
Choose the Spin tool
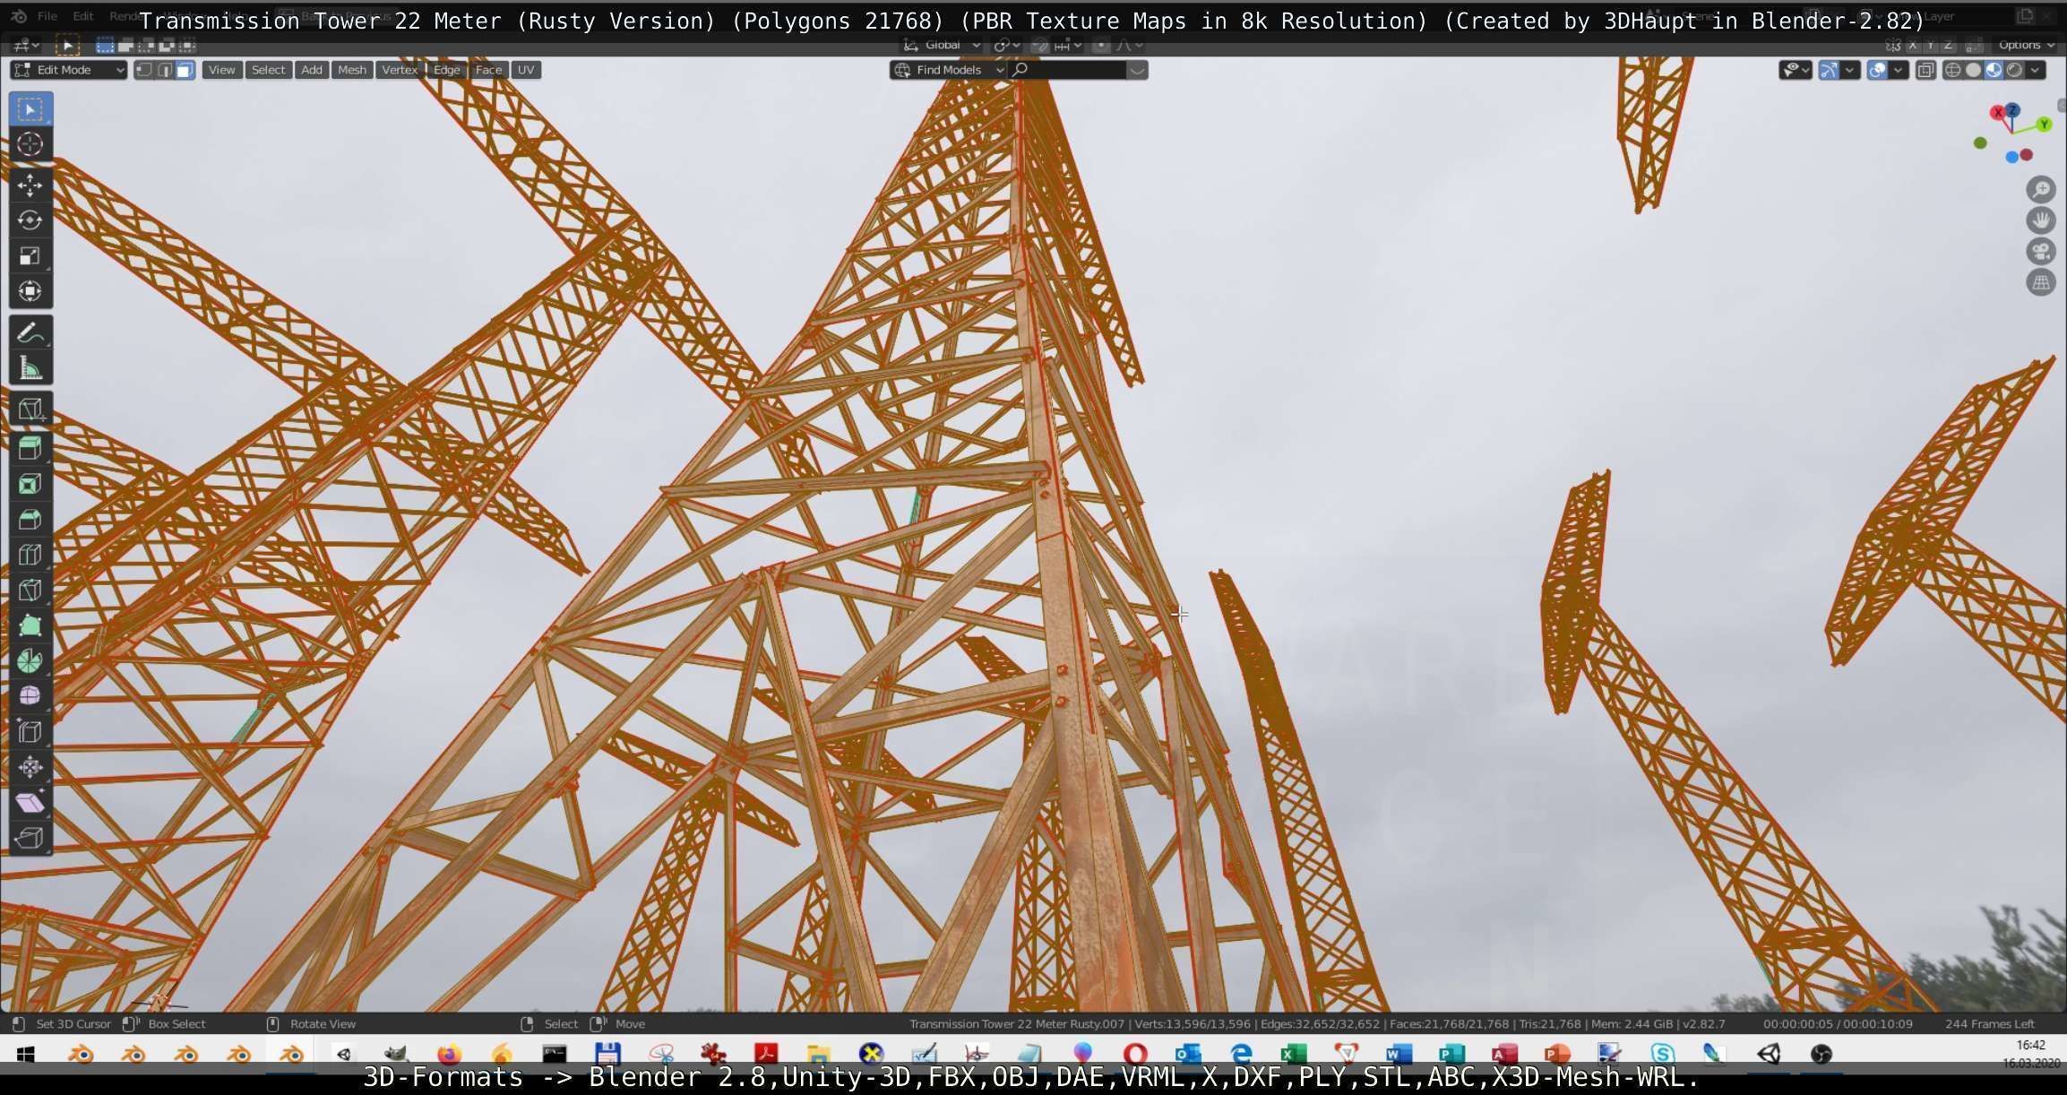coord(30,660)
